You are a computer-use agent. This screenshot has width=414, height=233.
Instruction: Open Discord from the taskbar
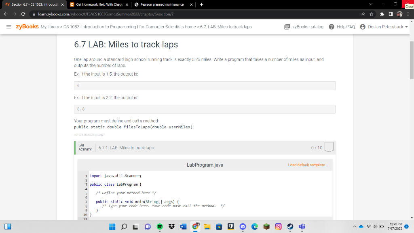click(x=243, y=227)
